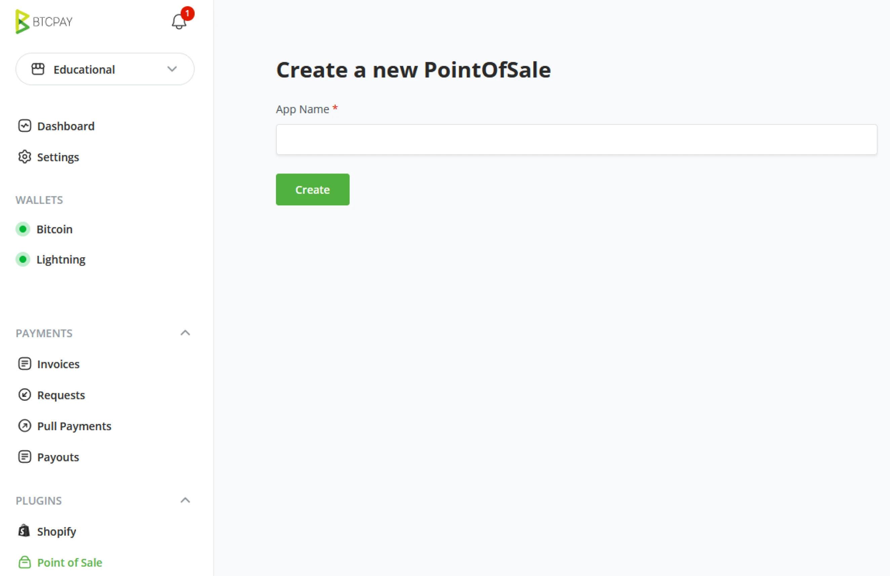Click the BTCPay logo
This screenshot has height=576, width=890.
click(x=44, y=22)
